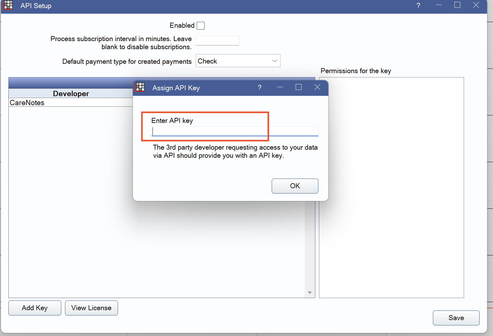Enable the API with the Enabled checkbox
The height and width of the screenshot is (336, 493).
tap(201, 26)
